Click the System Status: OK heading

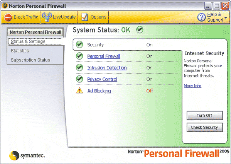tap(101, 30)
